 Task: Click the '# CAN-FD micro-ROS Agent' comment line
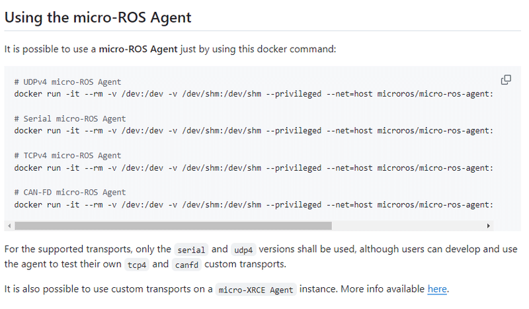[x=70, y=193]
